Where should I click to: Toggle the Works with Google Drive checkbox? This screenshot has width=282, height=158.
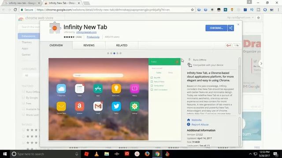pos(23,115)
